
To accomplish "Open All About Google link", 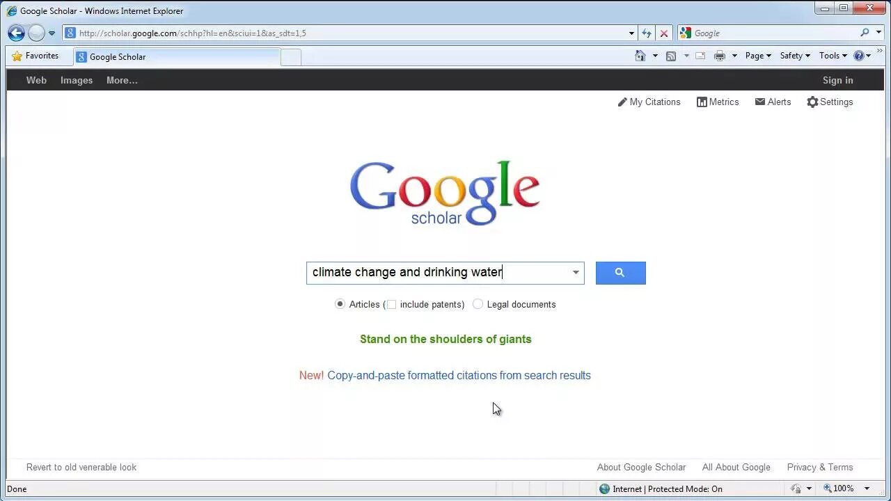I will tap(736, 467).
